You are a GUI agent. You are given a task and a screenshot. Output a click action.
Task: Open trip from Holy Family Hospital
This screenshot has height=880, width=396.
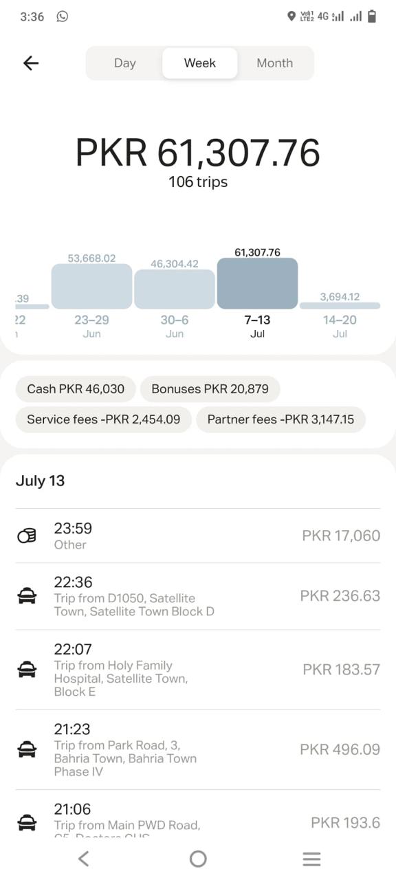coord(198,670)
